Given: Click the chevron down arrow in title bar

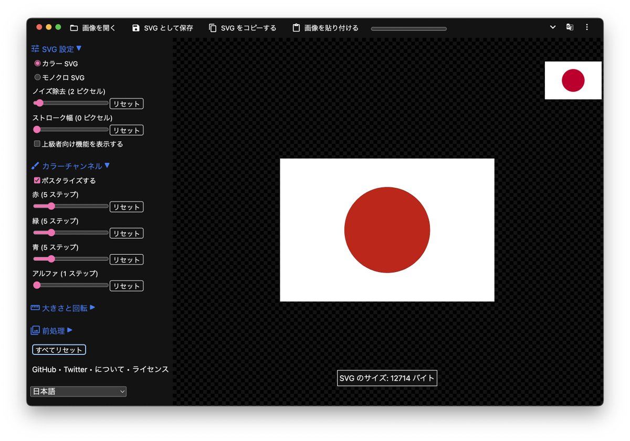Looking at the screenshot, I should tap(553, 27).
